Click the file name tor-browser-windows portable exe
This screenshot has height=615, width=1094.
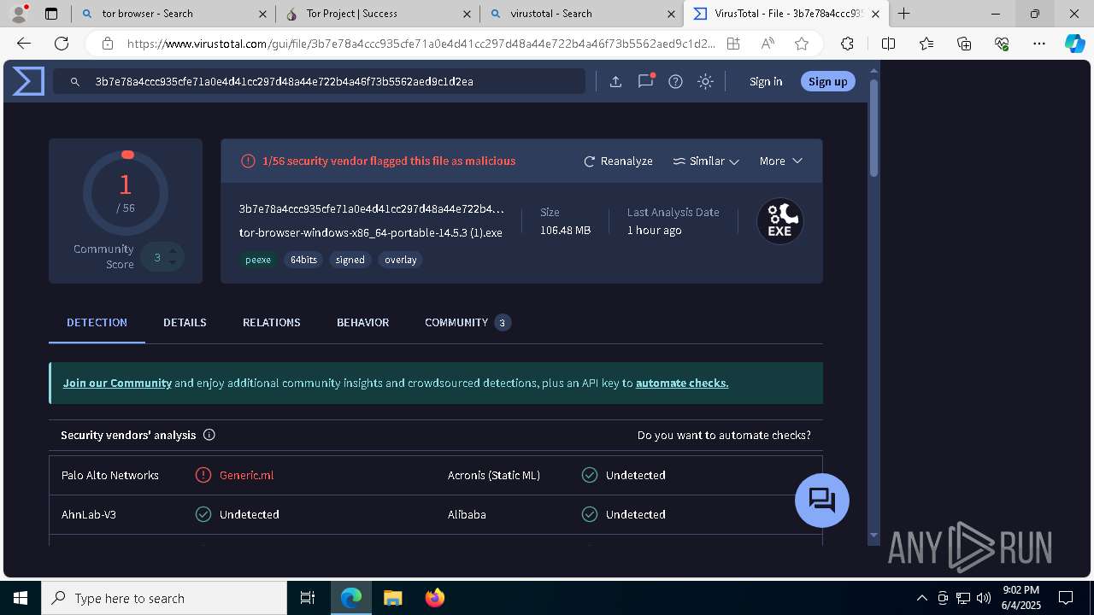371,232
